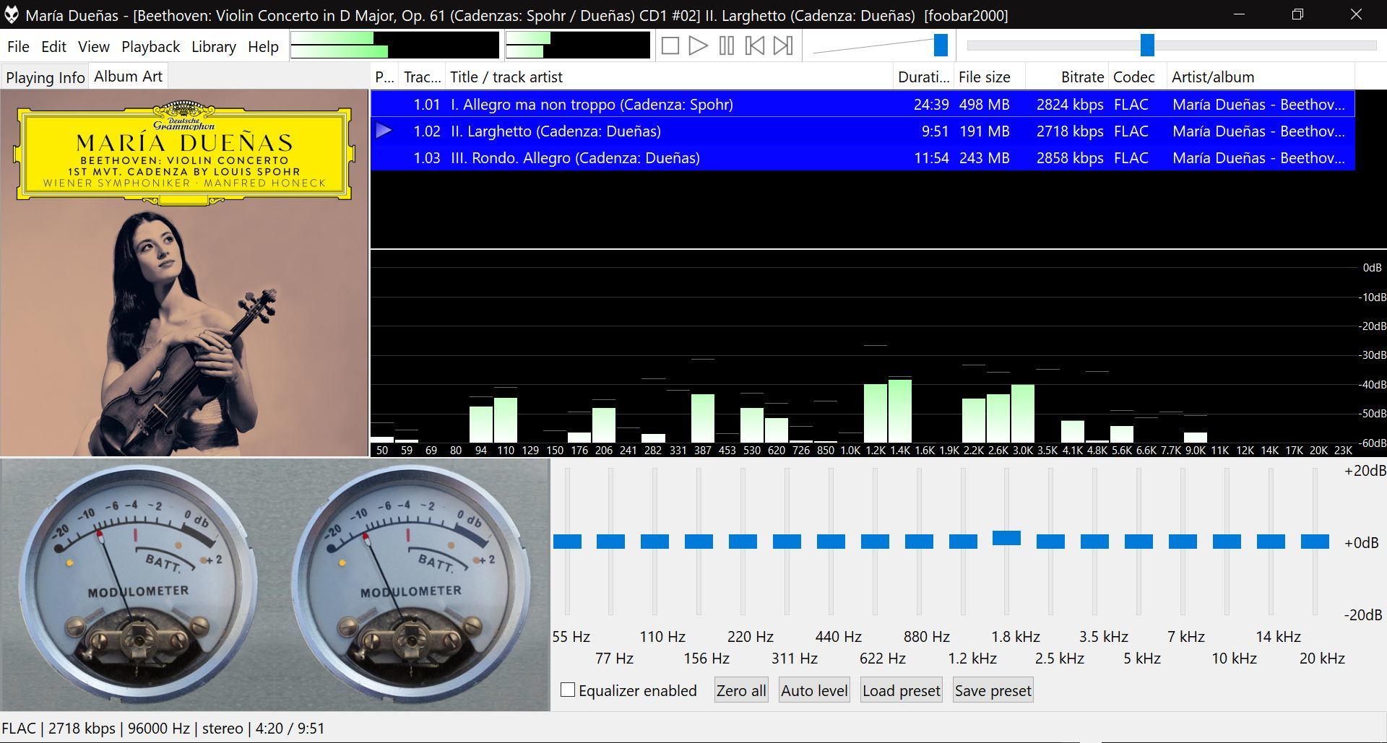Screen dimensions: 1387x743
Task: Click the Load preset button
Action: pyautogui.click(x=902, y=690)
